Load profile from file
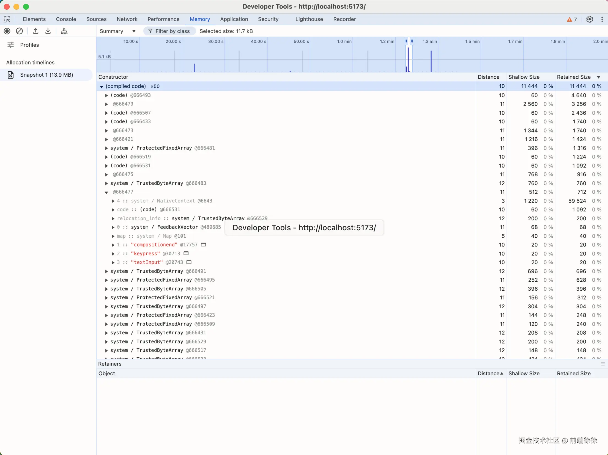Screen dimensions: 608x455 pyautogui.click(x=35, y=31)
